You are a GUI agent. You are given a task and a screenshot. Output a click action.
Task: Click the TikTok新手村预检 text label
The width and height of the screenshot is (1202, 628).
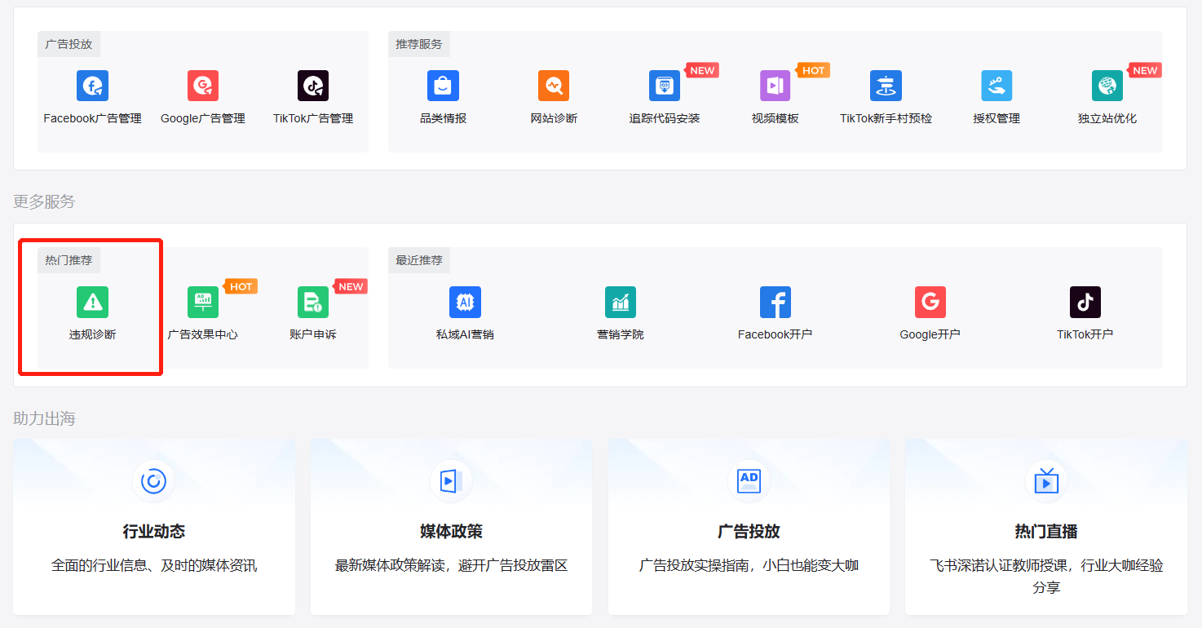tap(886, 118)
